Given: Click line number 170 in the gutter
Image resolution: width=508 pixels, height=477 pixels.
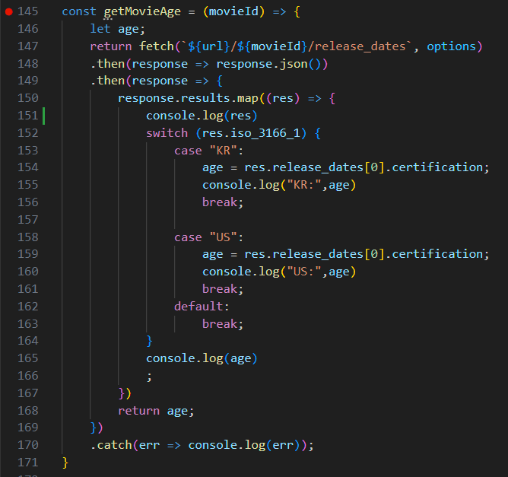Looking at the screenshot, I should point(28,445).
